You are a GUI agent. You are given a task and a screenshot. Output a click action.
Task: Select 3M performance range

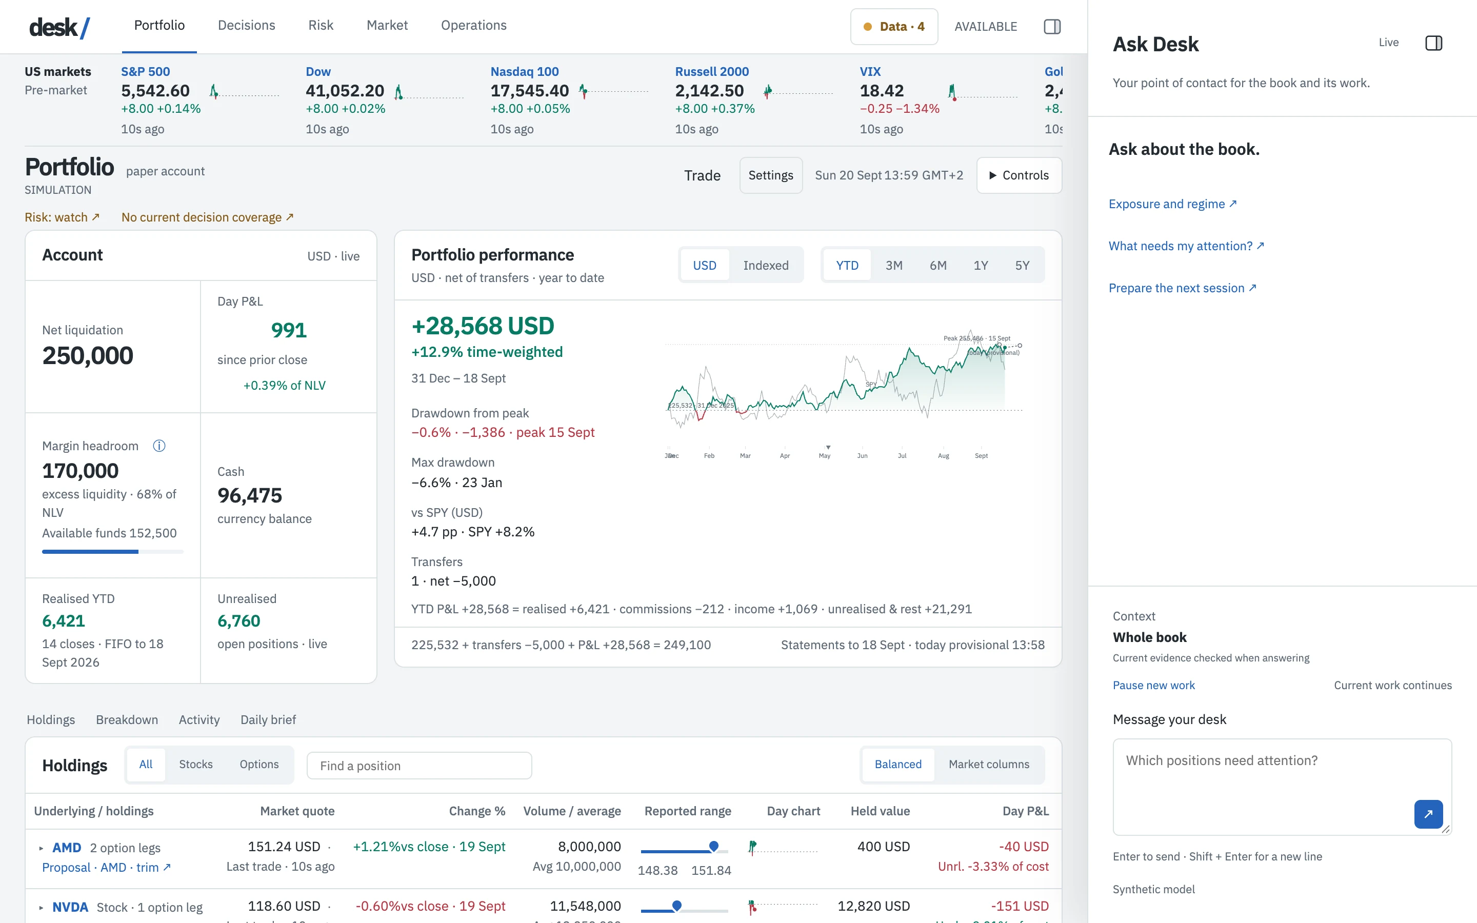pos(893,265)
